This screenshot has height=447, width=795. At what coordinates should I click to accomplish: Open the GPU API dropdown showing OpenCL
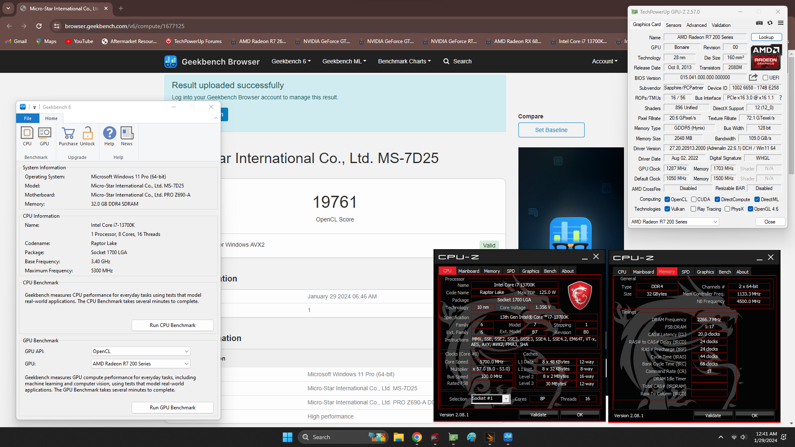tap(140, 351)
